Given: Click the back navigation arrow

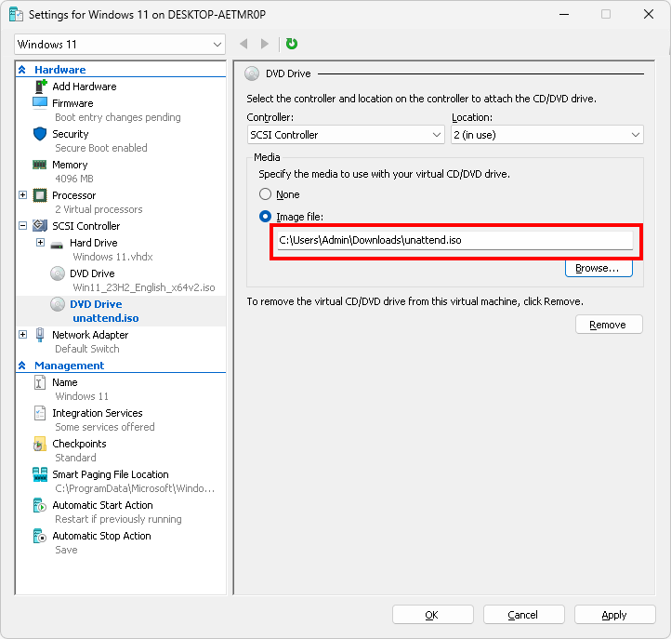Looking at the screenshot, I should tap(243, 44).
